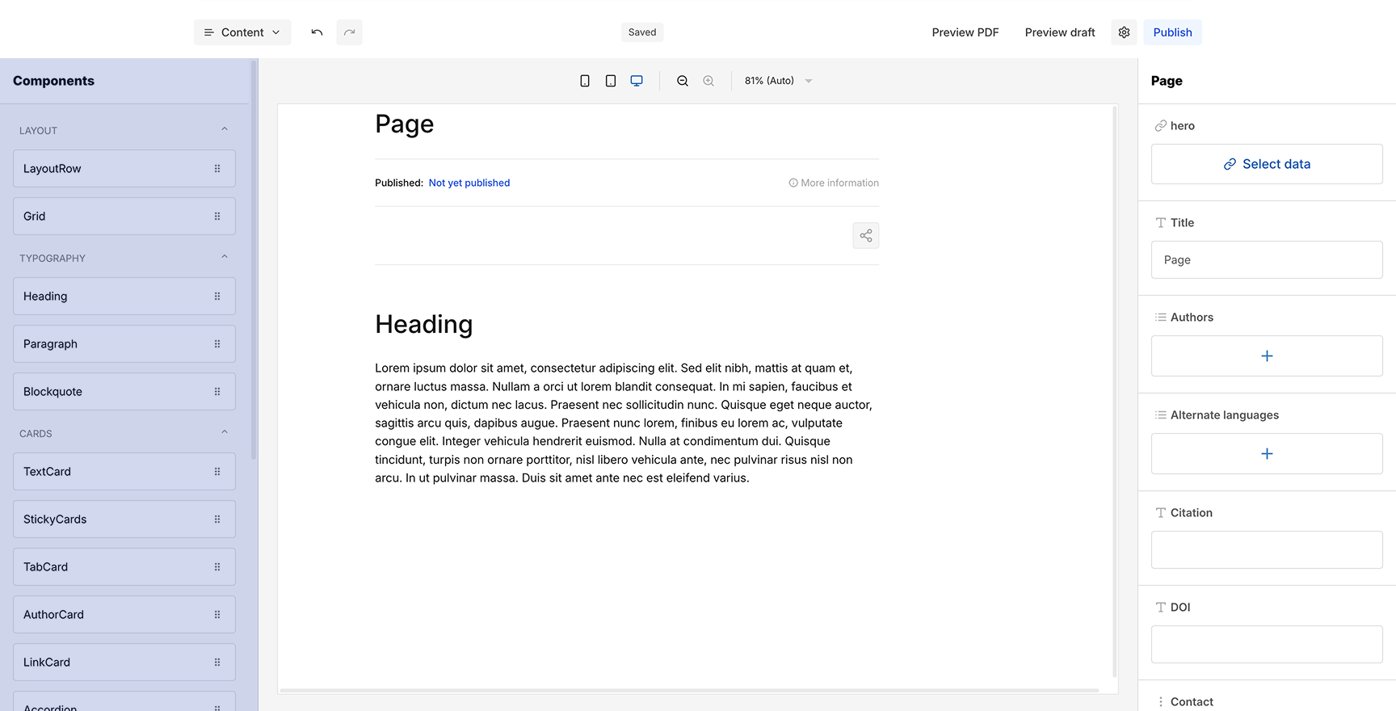
Task: Click Select data button
Action: (1267, 164)
